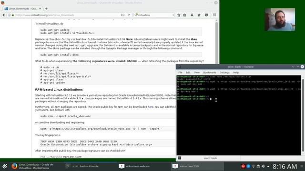Click the 8:16 AM clock
305x171 pixels.
pyautogui.click(x=285, y=166)
